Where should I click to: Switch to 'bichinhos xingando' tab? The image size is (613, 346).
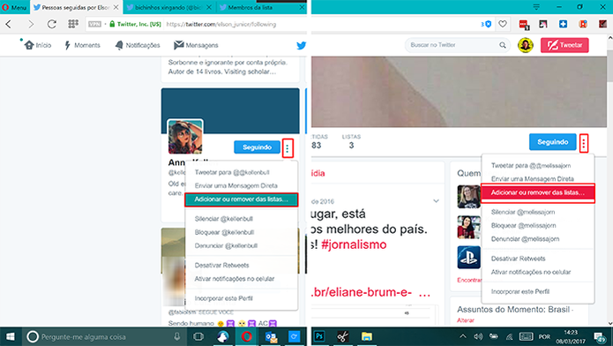[x=168, y=7]
